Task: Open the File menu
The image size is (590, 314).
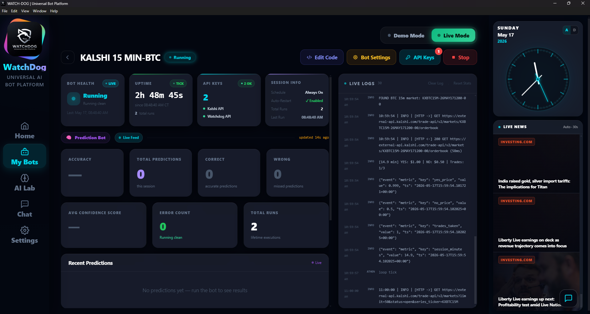Action: (x=5, y=11)
